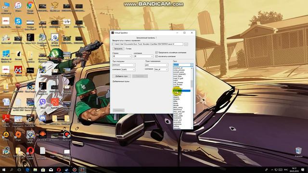Select 'cyanide' in the cargo list
The image size is (308, 173).
click(182, 86)
